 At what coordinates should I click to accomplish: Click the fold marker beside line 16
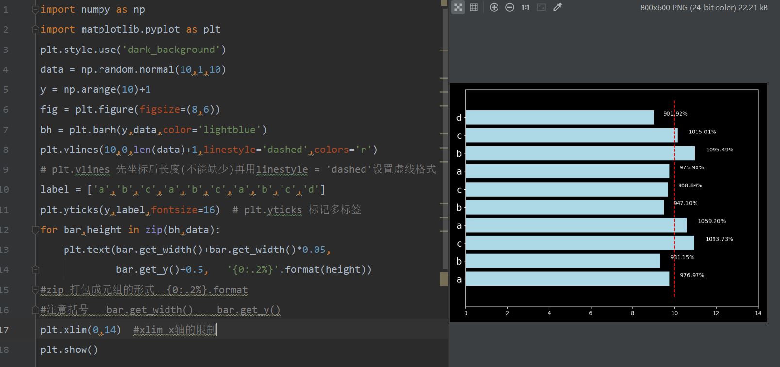pos(35,310)
